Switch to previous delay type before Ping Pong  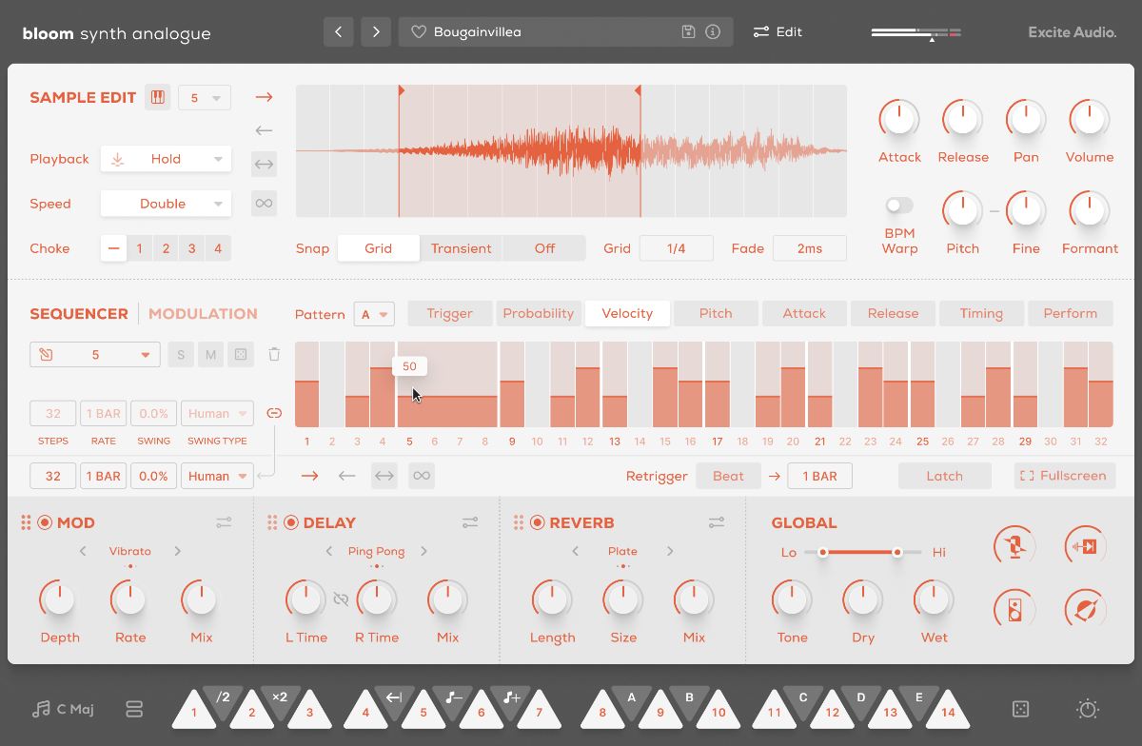pyautogui.click(x=329, y=551)
